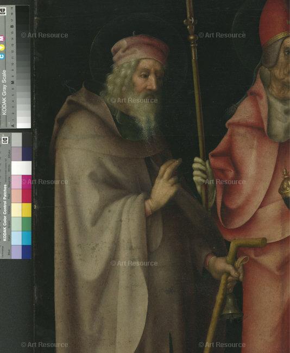The width and height of the screenshot is (290, 353).
Task: Click the saint's pink cap
Action: point(140,49)
